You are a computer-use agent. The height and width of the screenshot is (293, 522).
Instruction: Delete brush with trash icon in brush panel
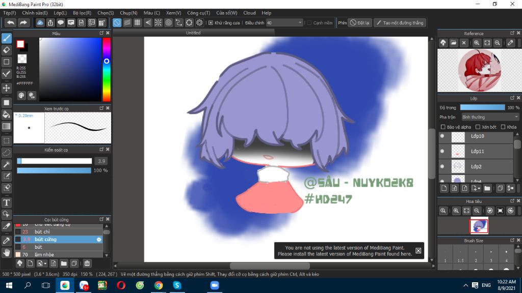(x=87, y=263)
